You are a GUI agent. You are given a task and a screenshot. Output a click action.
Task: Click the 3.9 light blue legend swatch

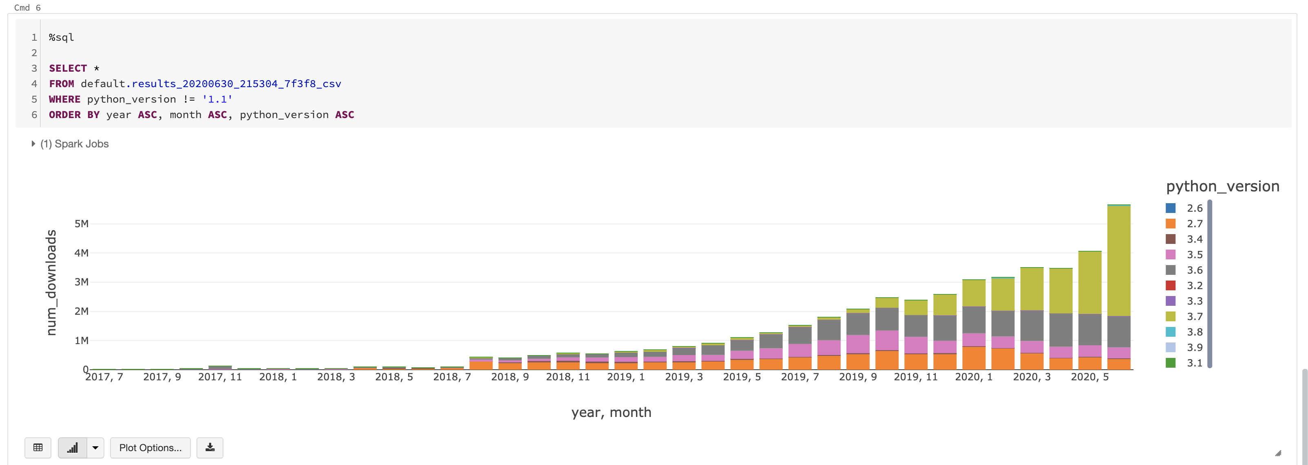(x=1171, y=347)
